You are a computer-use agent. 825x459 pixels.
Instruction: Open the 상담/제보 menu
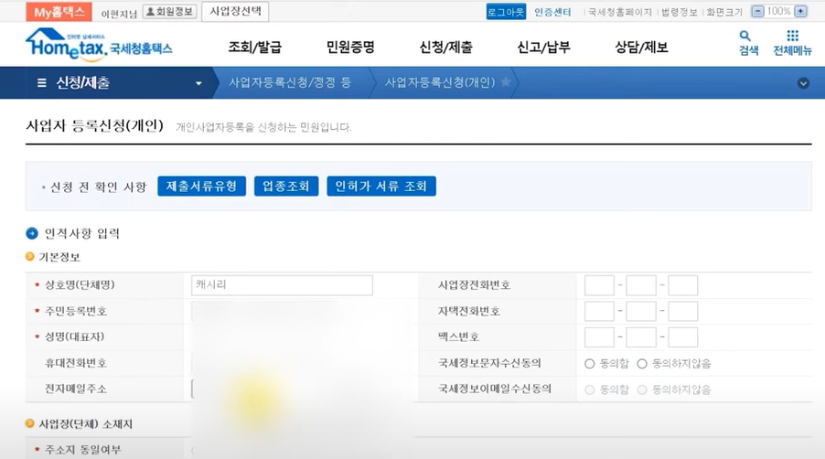click(x=641, y=48)
